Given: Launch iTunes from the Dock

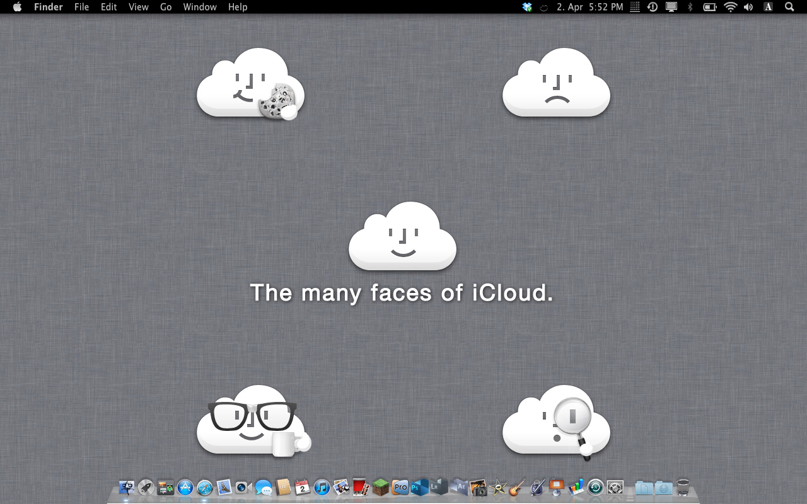Looking at the screenshot, I should coord(322,487).
